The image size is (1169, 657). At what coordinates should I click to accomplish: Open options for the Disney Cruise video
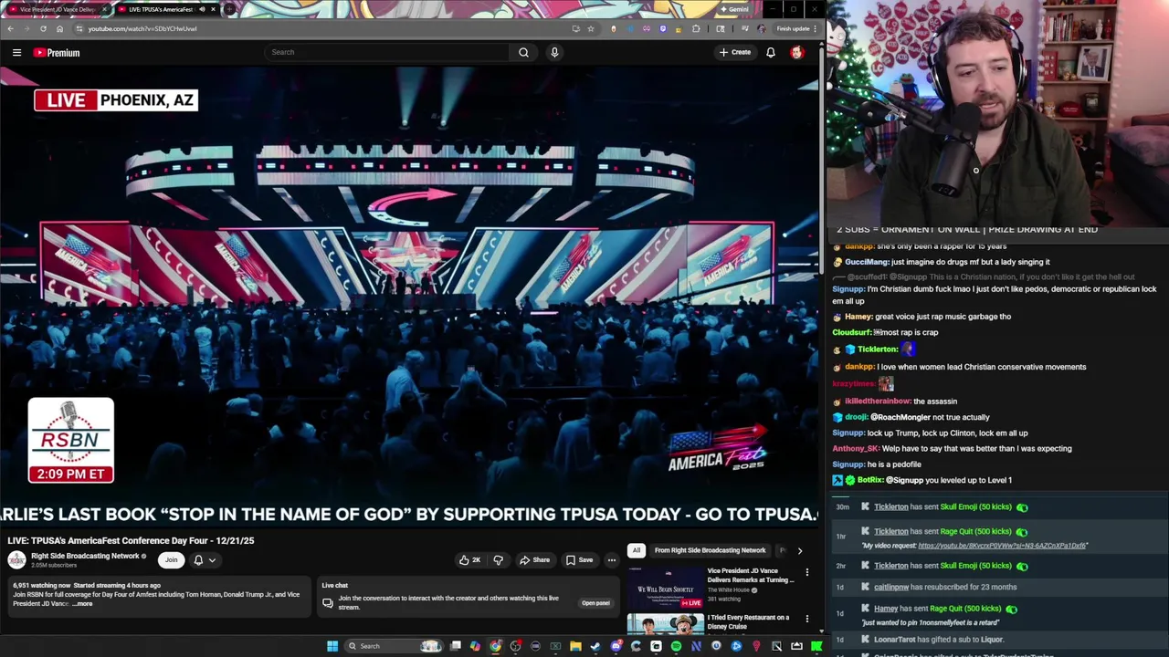tap(806, 619)
